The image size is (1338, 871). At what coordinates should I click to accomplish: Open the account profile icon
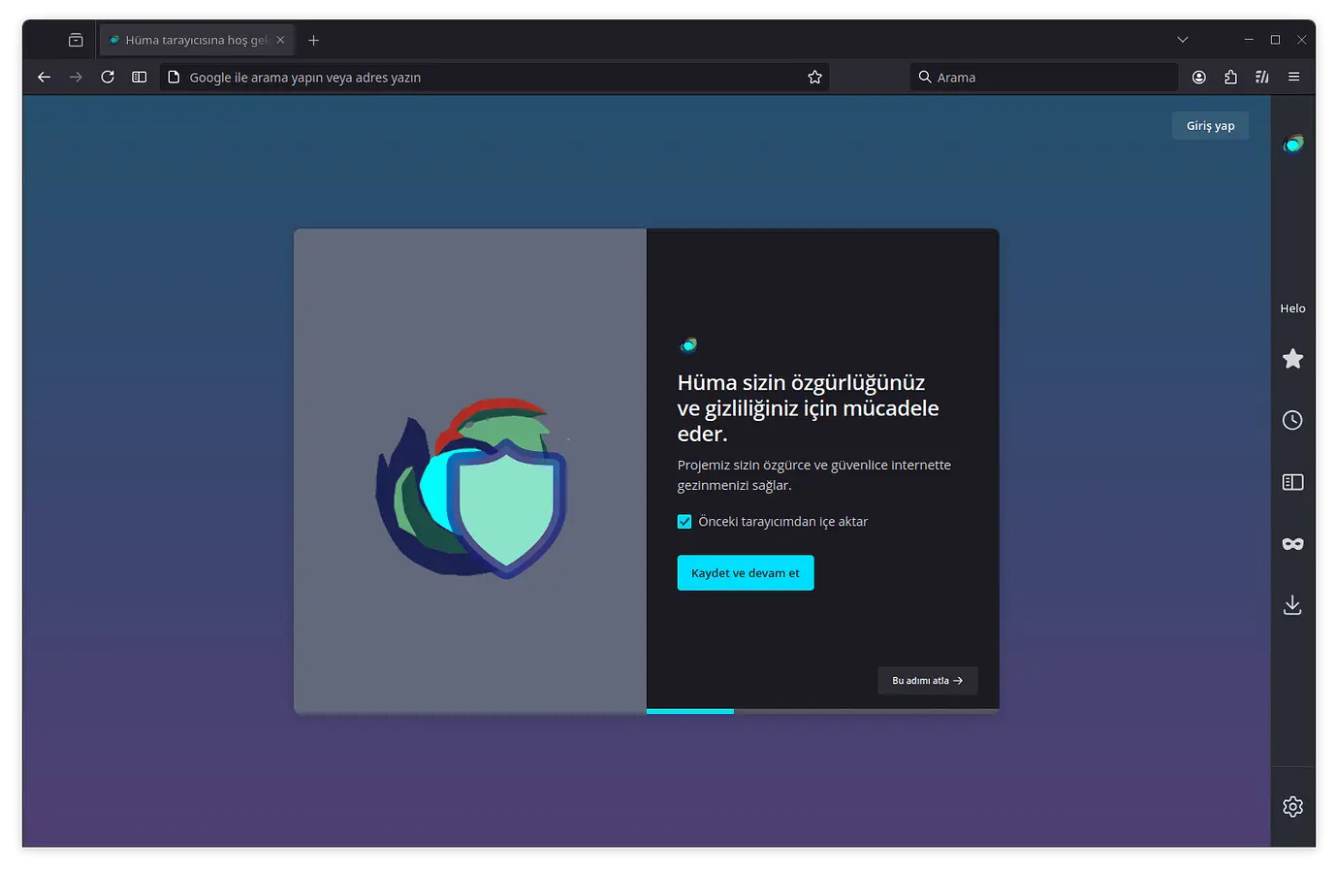point(1199,78)
